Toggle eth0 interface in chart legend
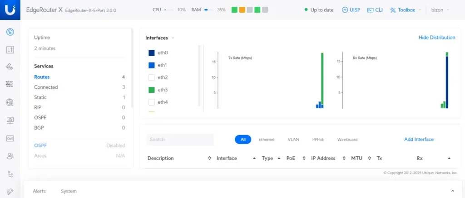 (152, 53)
